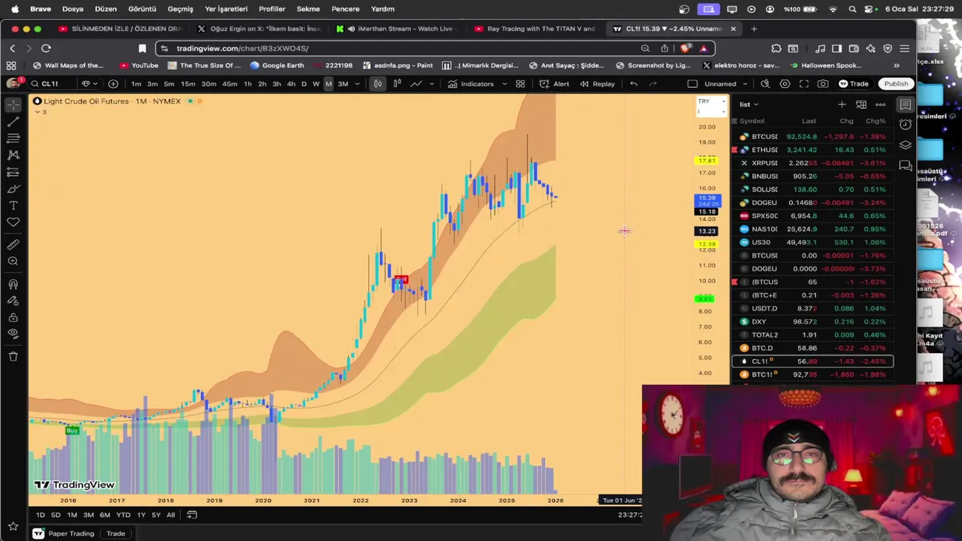Open the watchlist 'list' name dropdown

[749, 104]
